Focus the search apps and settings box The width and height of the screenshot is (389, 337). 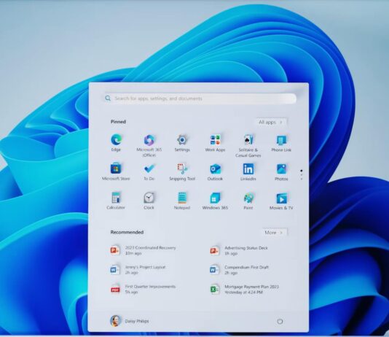tap(200, 98)
